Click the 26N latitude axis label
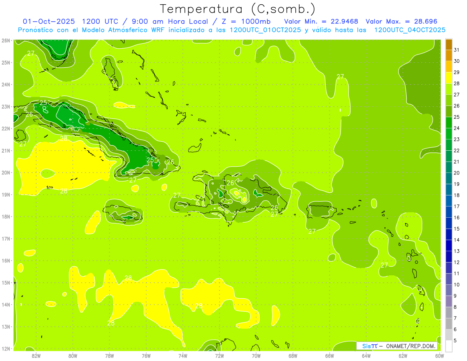This screenshot has height=361, width=467. (x=5, y=41)
